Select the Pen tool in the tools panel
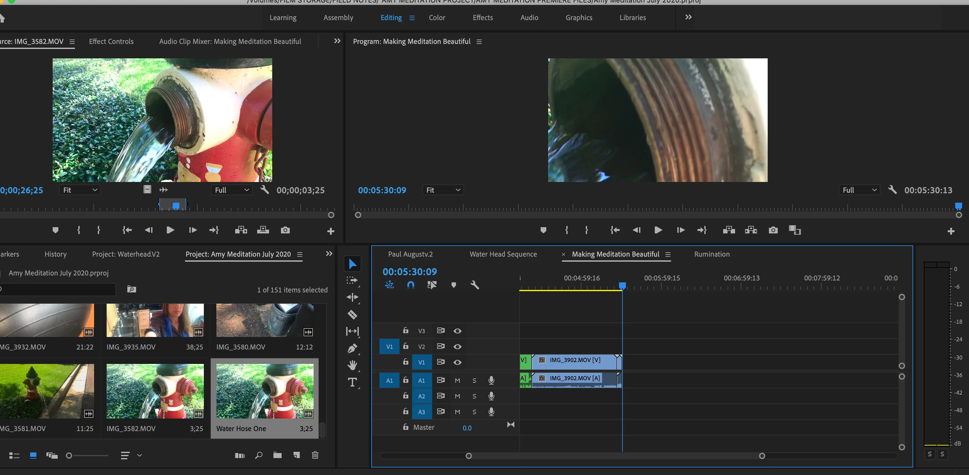The height and width of the screenshot is (475, 969). [352, 349]
